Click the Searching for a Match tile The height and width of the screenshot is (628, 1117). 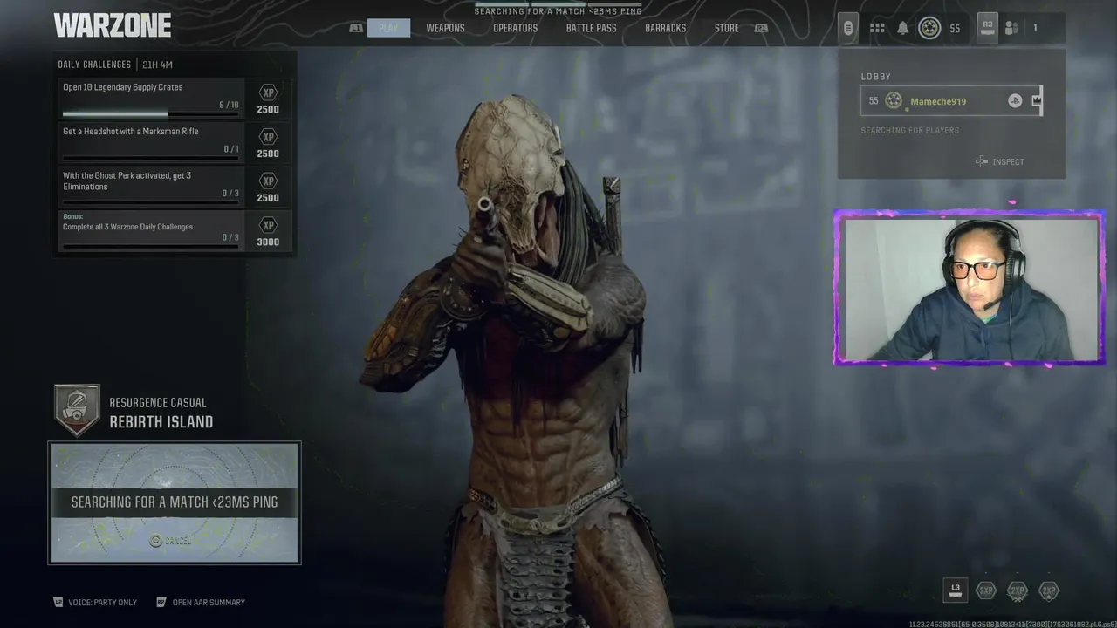click(175, 502)
